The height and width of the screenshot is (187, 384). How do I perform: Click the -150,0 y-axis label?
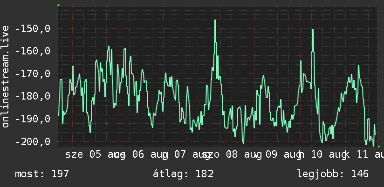[33, 29]
